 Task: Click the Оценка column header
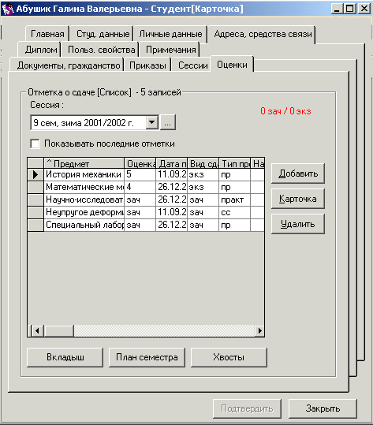(x=140, y=163)
